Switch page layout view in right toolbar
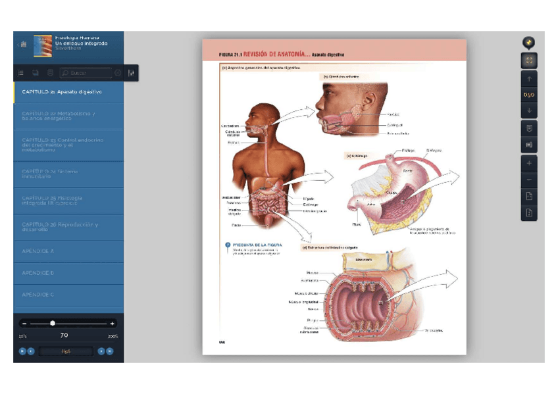Image resolution: width=558 pixels, height=394 pixels. (529, 145)
